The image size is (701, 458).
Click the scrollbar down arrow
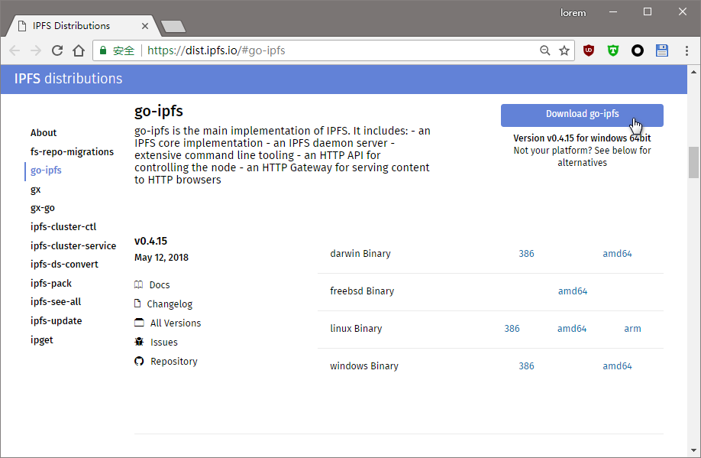693,450
